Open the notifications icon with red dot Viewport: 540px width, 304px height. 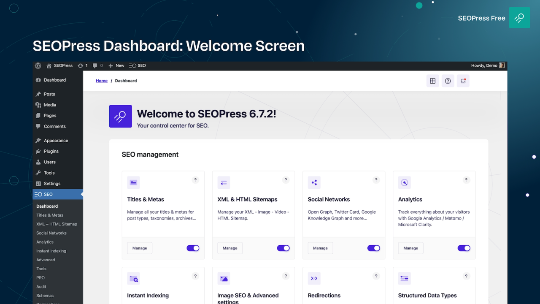click(x=463, y=81)
